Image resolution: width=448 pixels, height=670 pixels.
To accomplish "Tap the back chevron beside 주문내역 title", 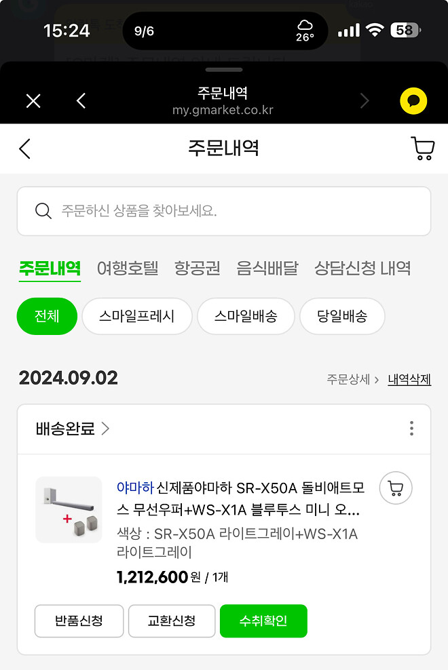I will pos(24,149).
